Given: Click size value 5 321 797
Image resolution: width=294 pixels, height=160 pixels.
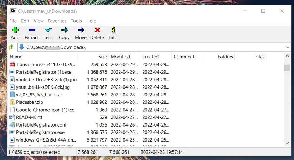Looking at the screenshot, I should [x=97, y=140].
